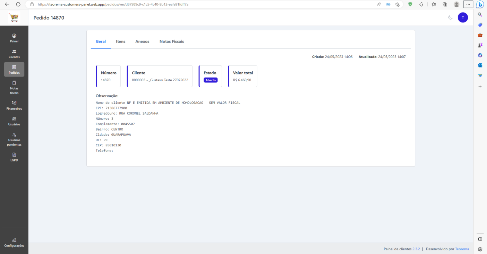487x254 pixels.
Task: Select the Geral tab
Action: click(101, 42)
